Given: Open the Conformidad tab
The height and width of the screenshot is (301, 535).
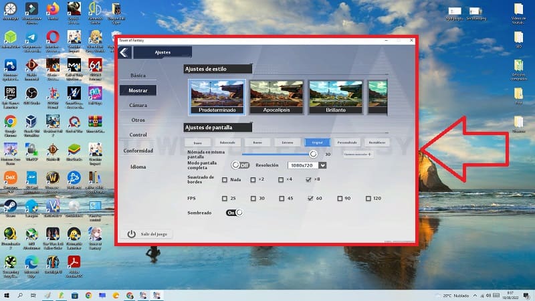Looking at the screenshot, I should click(138, 150).
